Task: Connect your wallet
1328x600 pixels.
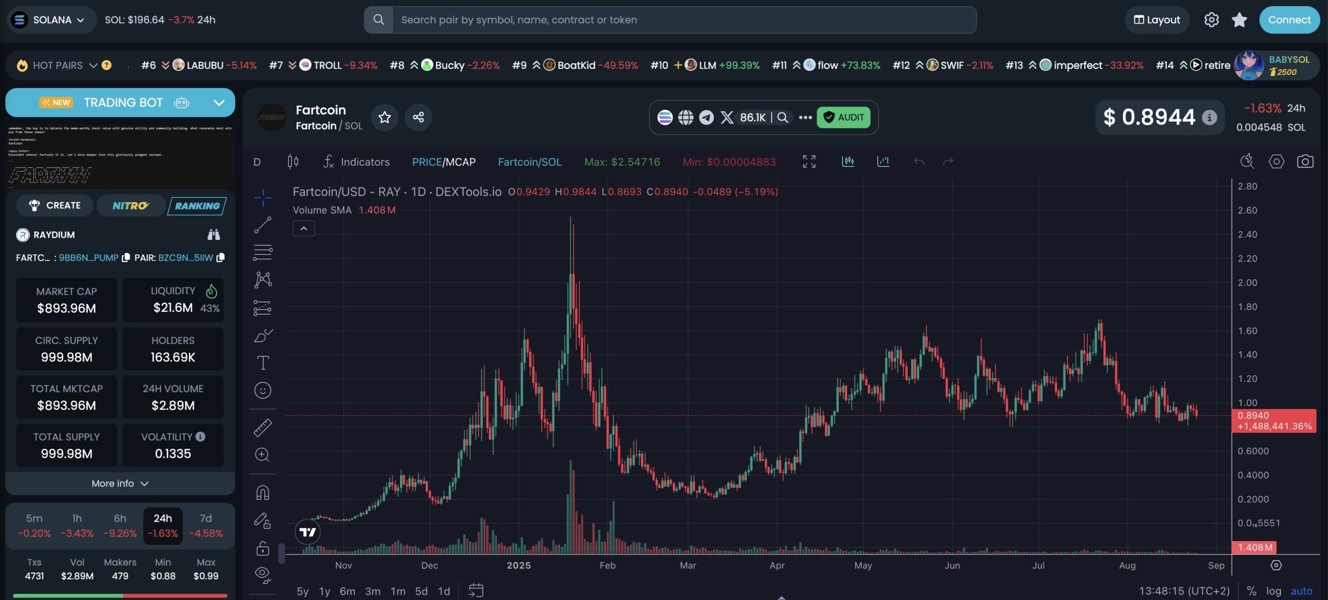Action: [1290, 20]
